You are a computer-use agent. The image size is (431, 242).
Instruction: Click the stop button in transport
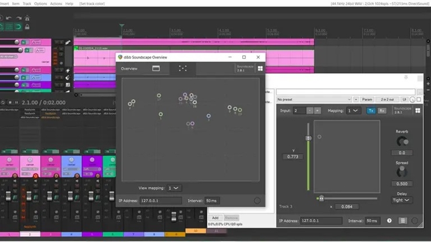pyautogui.click(x=10, y=102)
